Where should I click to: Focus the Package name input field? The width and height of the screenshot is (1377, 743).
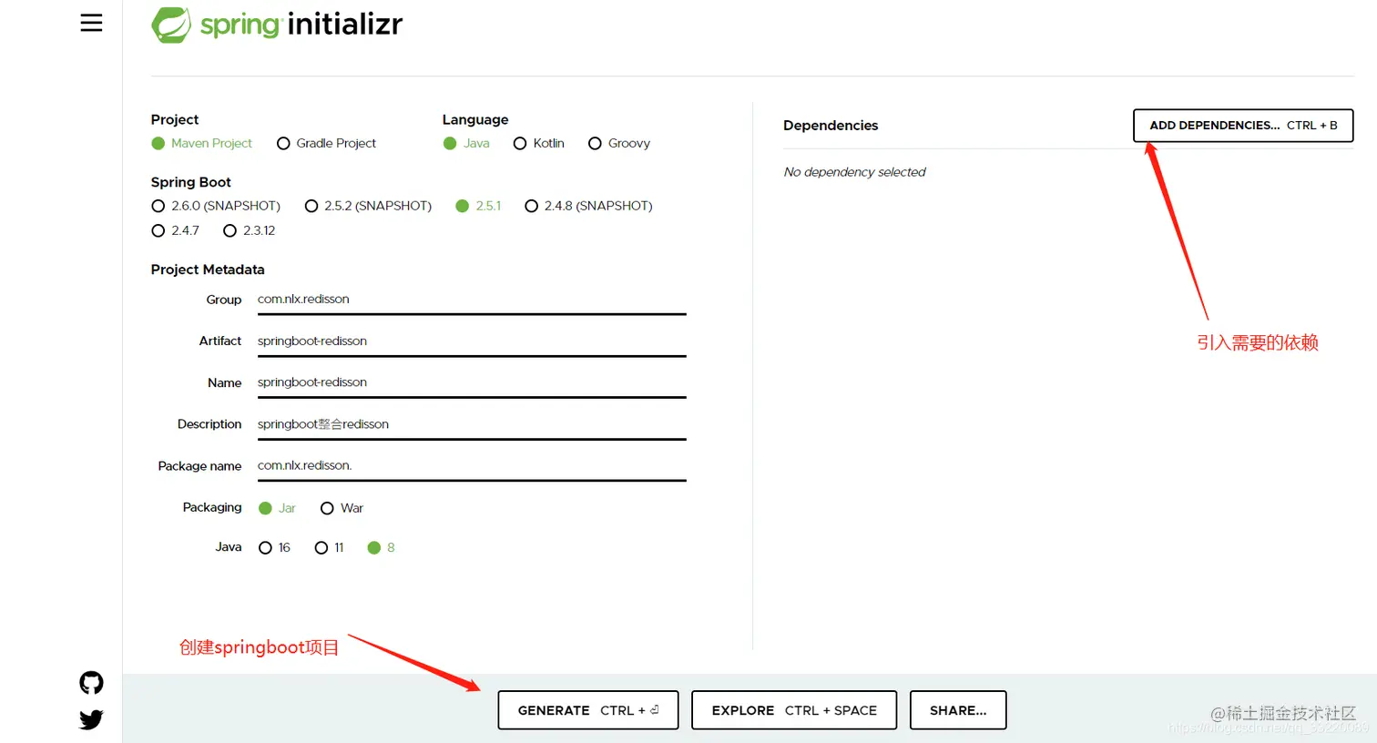[472, 466]
